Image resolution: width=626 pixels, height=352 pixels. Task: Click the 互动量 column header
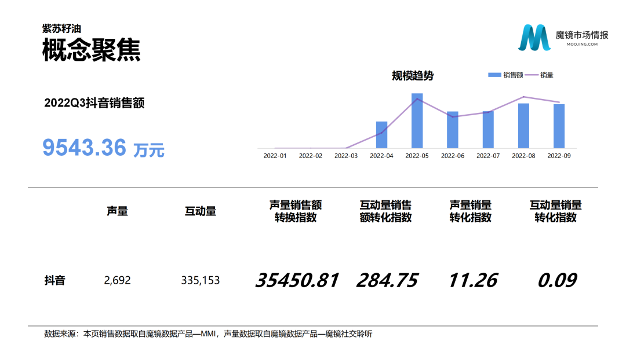tap(201, 211)
